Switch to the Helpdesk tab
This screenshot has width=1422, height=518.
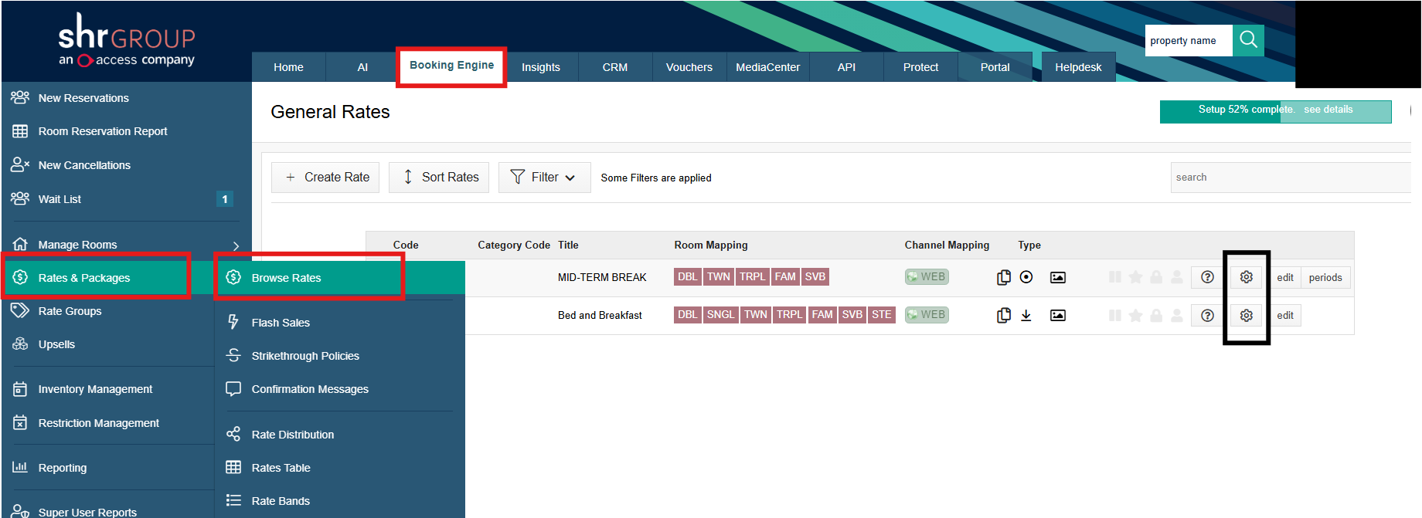click(x=1078, y=67)
